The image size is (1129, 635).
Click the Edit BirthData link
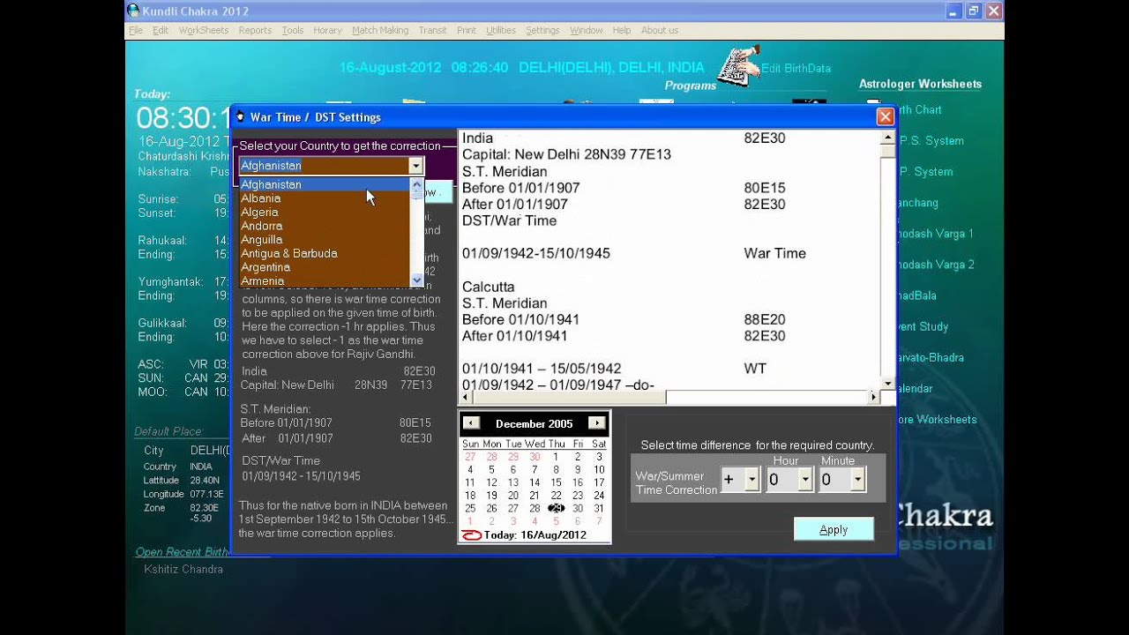coord(796,68)
